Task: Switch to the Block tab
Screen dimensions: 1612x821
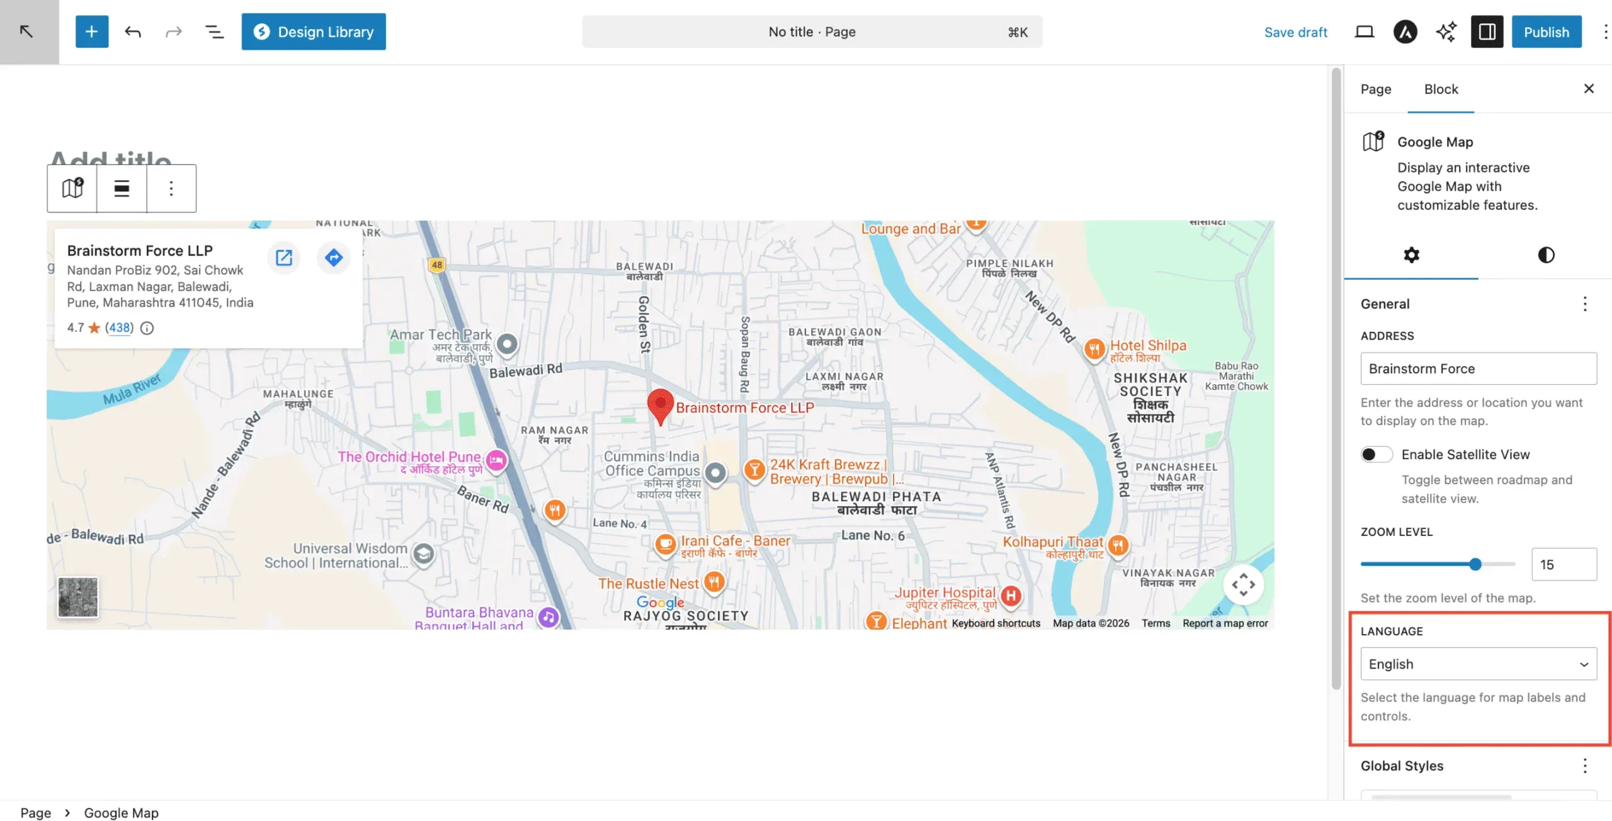Action: pyautogui.click(x=1441, y=89)
